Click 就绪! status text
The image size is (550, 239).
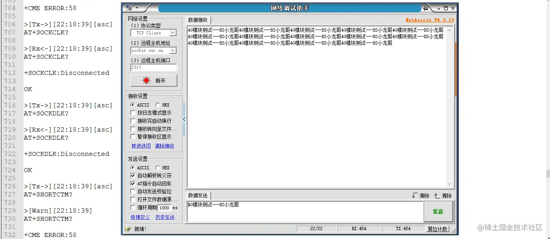[140, 229]
